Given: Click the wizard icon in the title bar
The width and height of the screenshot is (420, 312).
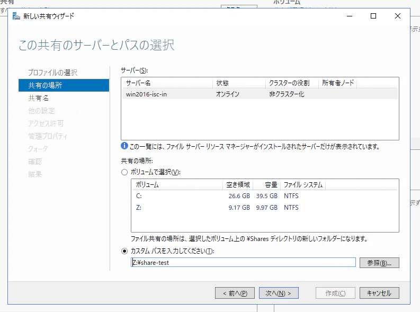Looking at the screenshot, I should (x=16, y=16).
